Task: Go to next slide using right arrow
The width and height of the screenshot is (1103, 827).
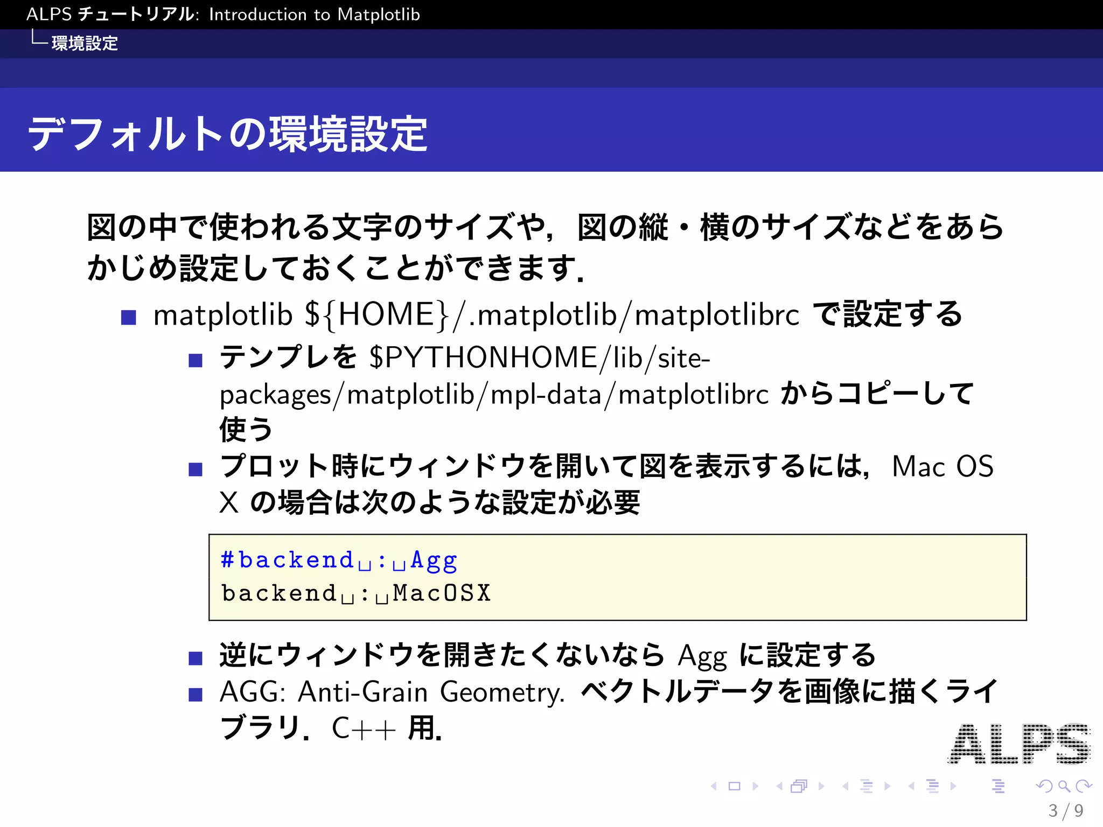Action: (756, 786)
